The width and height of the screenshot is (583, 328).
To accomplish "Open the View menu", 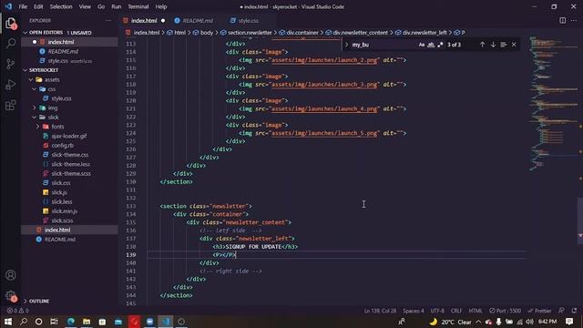I will [x=85, y=6].
